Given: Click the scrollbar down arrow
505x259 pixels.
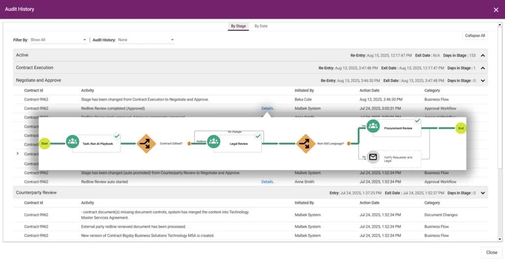Looking at the screenshot, I should point(500,239).
